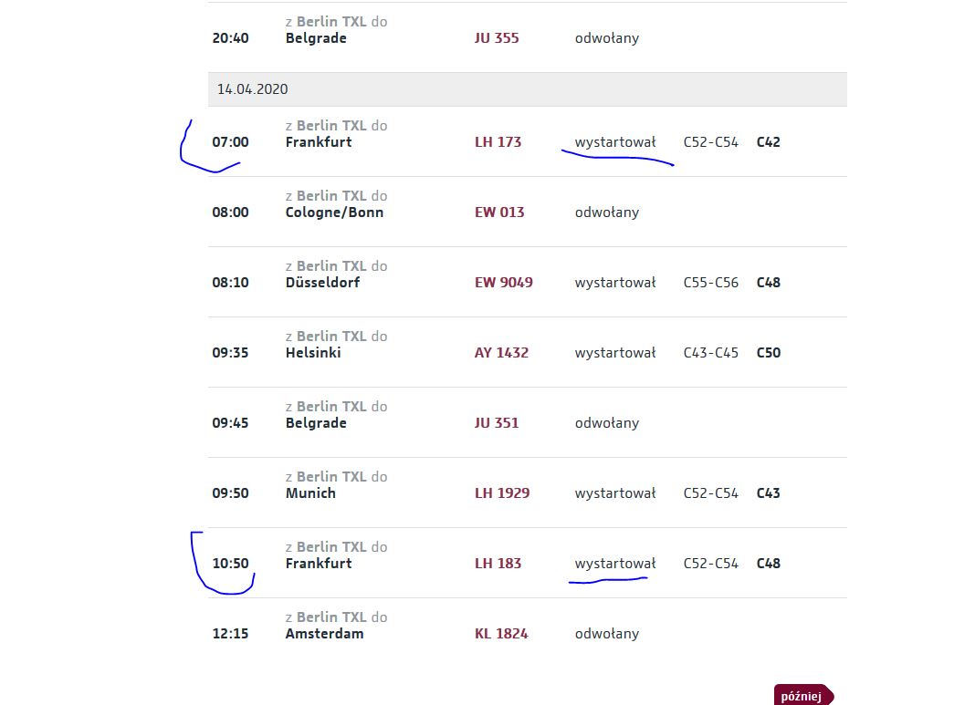Image resolution: width=975 pixels, height=705 pixels.
Task: Click flight number AY 1432
Action: [x=501, y=352]
